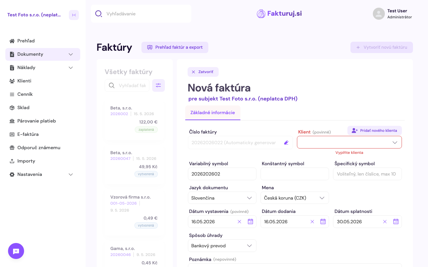Click the Párovanie platieb bank icon
Viewport: 428px width, 267px height.
pos(12,121)
